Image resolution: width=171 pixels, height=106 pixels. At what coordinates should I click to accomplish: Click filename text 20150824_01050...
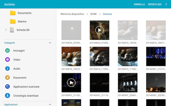[x=100, y=43]
